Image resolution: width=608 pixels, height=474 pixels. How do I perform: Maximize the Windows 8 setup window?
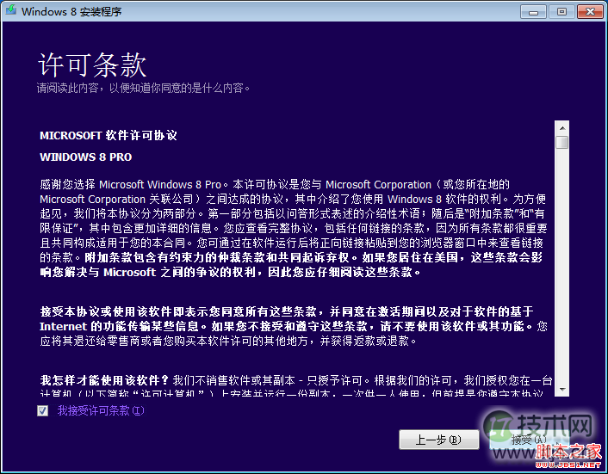click(561, 12)
